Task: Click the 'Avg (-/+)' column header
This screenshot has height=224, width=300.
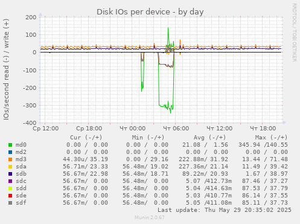Action: pyautogui.click(x=209, y=138)
